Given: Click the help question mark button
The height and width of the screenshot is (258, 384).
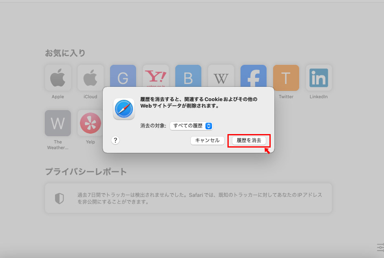Looking at the screenshot, I should coord(115,140).
